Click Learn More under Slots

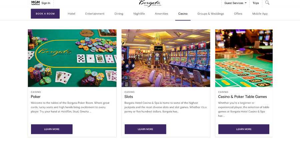145,129
